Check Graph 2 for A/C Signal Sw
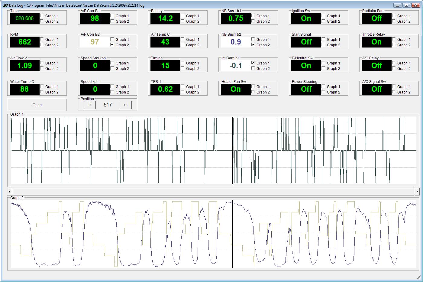The image size is (423, 282). (394, 92)
